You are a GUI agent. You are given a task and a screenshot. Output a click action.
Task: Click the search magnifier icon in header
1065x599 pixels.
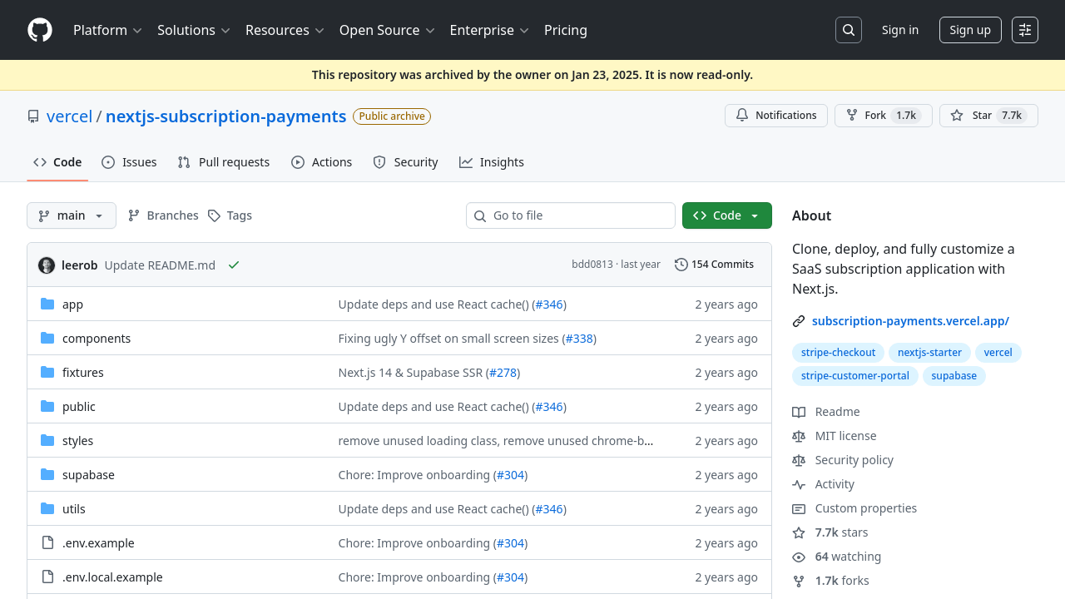[x=849, y=30]
